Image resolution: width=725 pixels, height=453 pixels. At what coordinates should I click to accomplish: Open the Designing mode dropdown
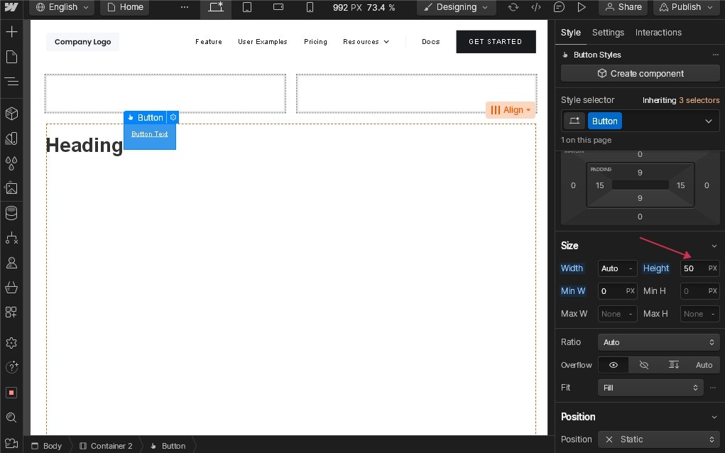click(456, 7)
